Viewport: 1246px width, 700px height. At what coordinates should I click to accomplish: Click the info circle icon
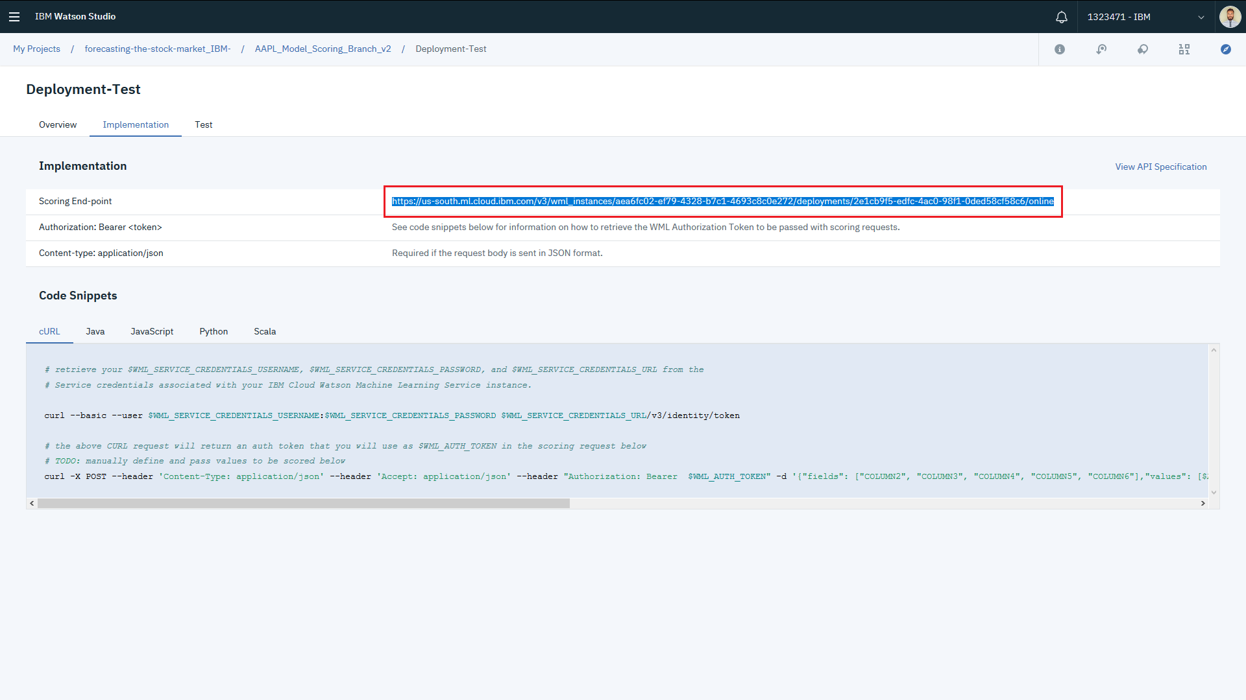click(x=1060, y=49)
